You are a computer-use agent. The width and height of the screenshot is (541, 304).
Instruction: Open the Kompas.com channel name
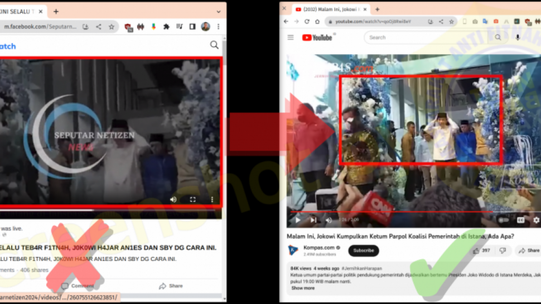tap(319, 248)
